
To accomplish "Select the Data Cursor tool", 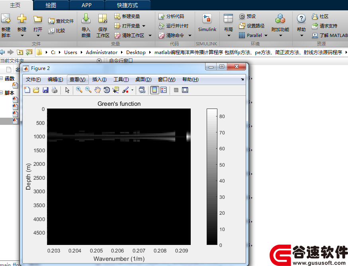I will click(116, 90).
